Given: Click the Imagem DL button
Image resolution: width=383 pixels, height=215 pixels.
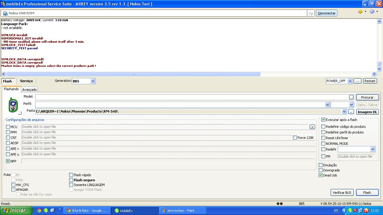Looking at the screenshot, I should (367, 112).
